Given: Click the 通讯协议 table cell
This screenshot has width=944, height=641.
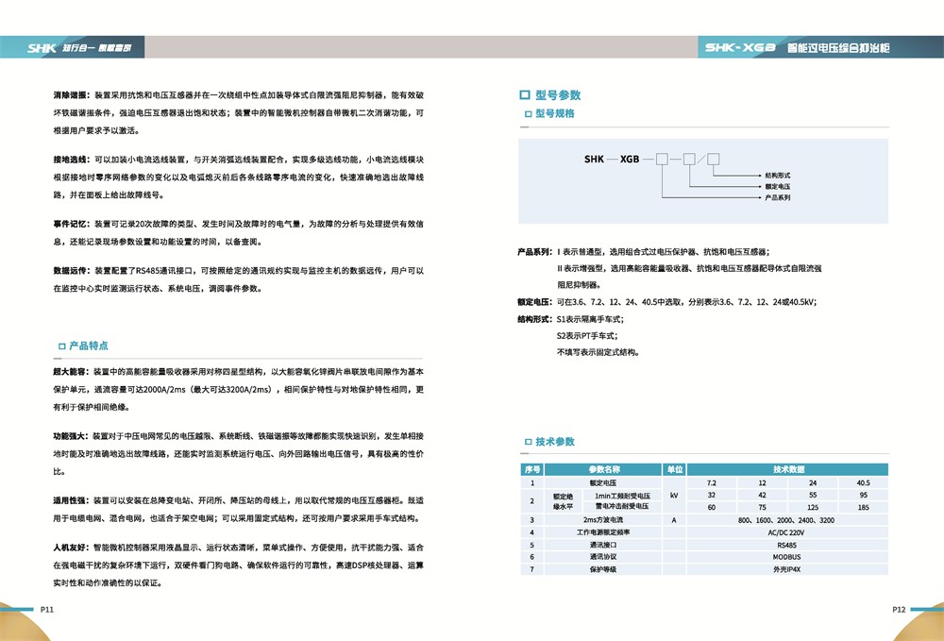Looking at the screenshot, I should [603, 557].
